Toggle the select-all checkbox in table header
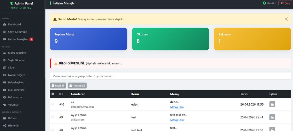293x131 pixels. 53,94
